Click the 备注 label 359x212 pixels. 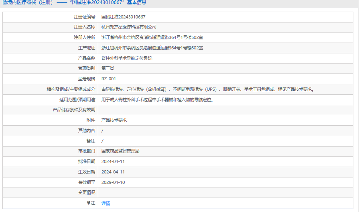(x=91, y=141)
